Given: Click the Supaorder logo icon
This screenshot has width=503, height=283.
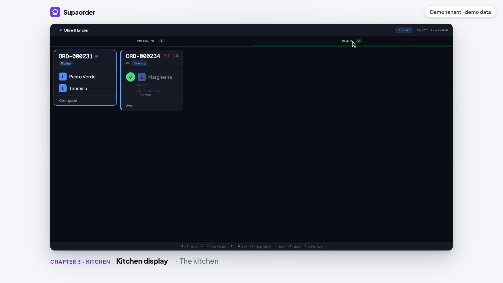Looking at the screenshot, I should (x=55, y=12).
